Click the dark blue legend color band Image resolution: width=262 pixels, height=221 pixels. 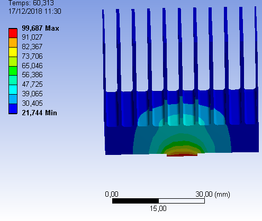click(13, 109)
